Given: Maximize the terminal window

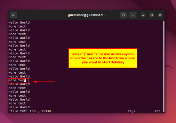Looking at the screenshot, I should 152,15.
